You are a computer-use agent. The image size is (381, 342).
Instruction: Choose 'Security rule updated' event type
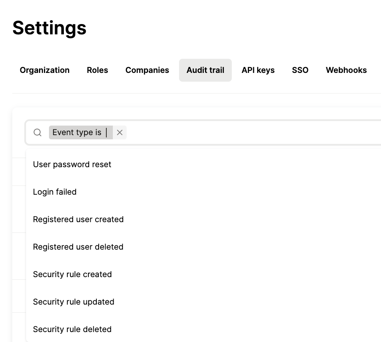(73, 302)
